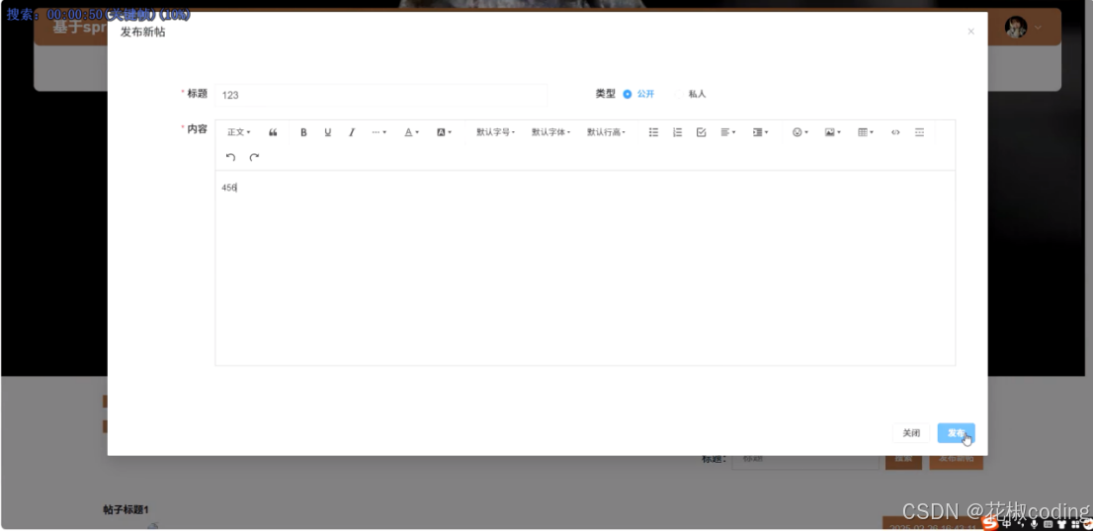The width and height of the screenshot is (1094, 532).
Task: Open the 默认字号 font size dropdown
Action: point(495,132)
